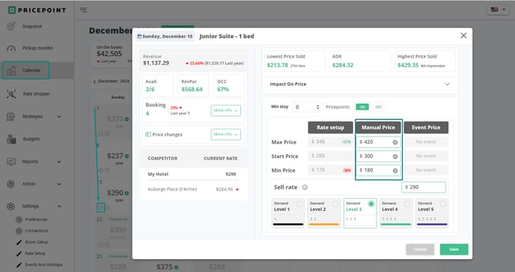Viewport: 515px width, 272px height.
Task: Go to previous month arrow by December 2024
Action: (94, 81)
